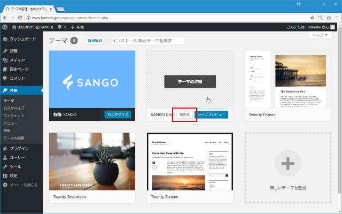
Task: Open the Chrome three-dot menu
Action: point(337,18)
